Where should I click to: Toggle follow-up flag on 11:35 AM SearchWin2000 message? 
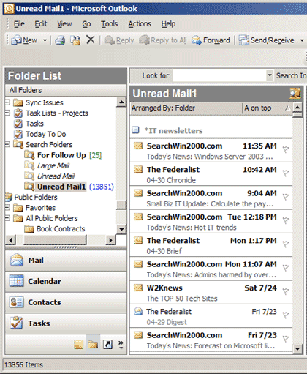(286, 149)
